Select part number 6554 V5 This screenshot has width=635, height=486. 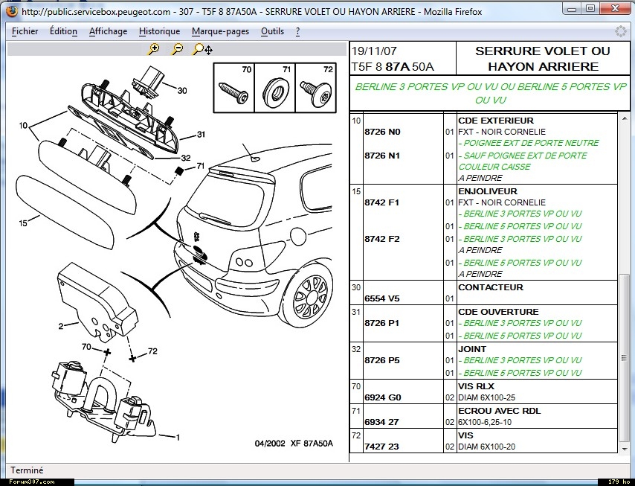(x=382, y=298)
